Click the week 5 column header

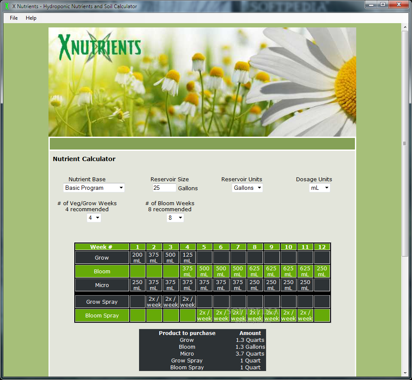click(x=204, y=247)
